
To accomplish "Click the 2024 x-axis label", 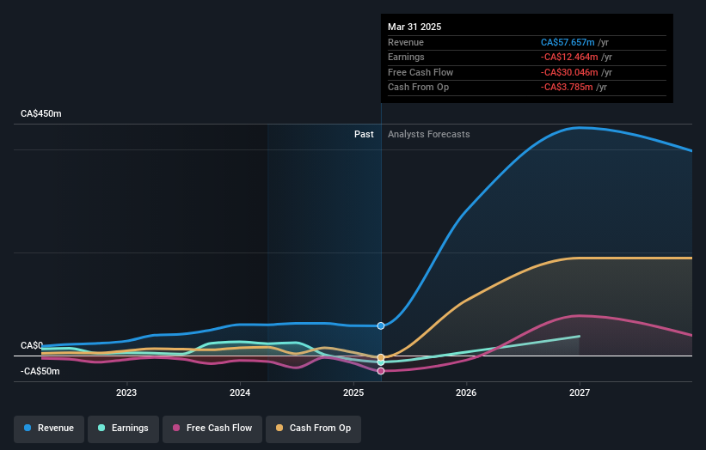I will pos(240,393).
